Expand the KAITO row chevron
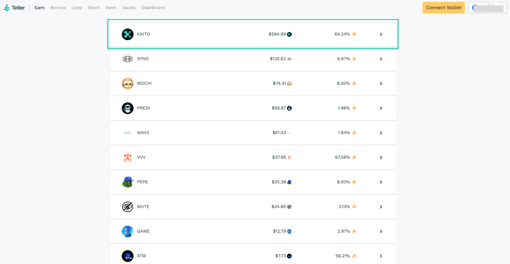This screenshot has width=510, height=264. (x=381, y=34)
